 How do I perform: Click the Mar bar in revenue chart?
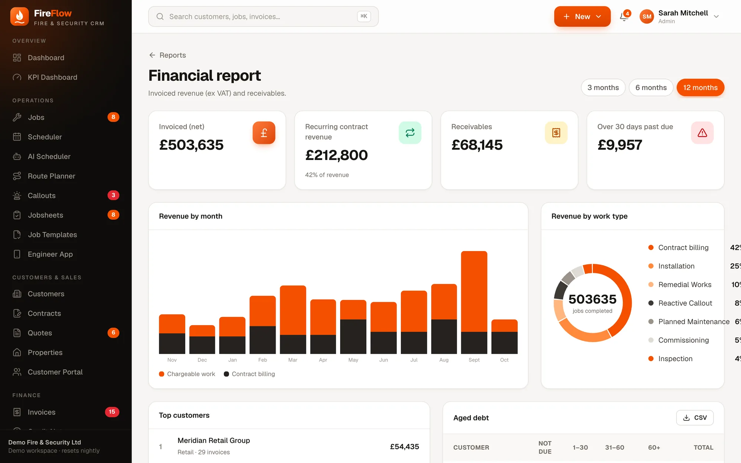pos(293,319)
